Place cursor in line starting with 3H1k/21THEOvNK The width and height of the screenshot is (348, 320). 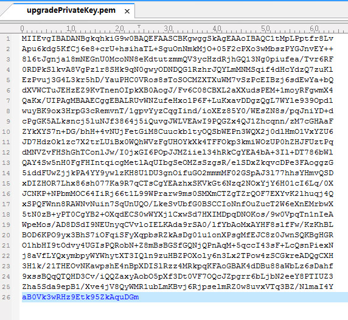click(178, 266)
